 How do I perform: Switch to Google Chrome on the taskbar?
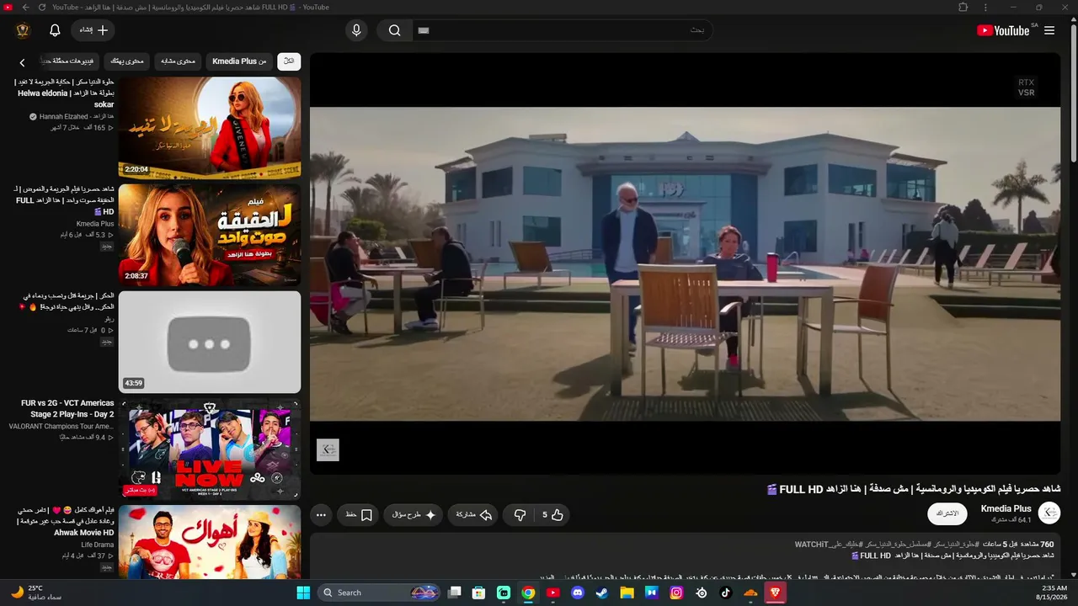(x=528, y=593)
